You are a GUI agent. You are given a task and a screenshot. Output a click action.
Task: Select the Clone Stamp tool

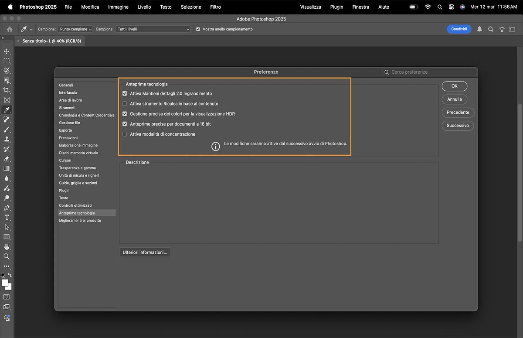click(x=7, y=139)
